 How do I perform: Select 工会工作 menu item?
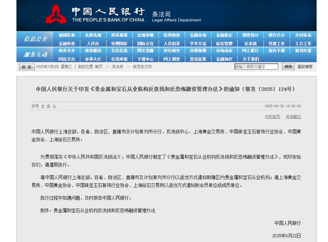(303, 44)
